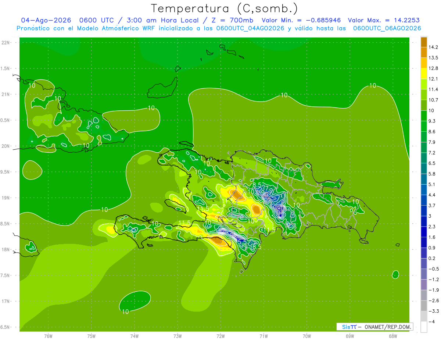
Task: Pick the yellow swatch between 12.1 and 12.8
Action: click(x=424, y=74)
